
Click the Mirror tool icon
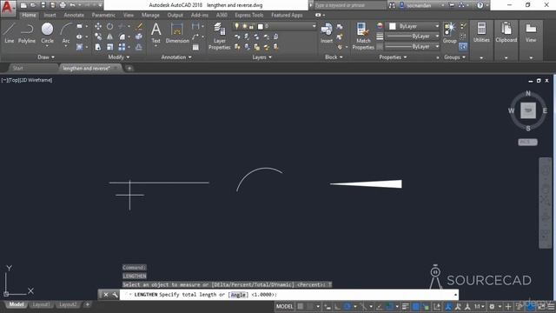(110, 37)
